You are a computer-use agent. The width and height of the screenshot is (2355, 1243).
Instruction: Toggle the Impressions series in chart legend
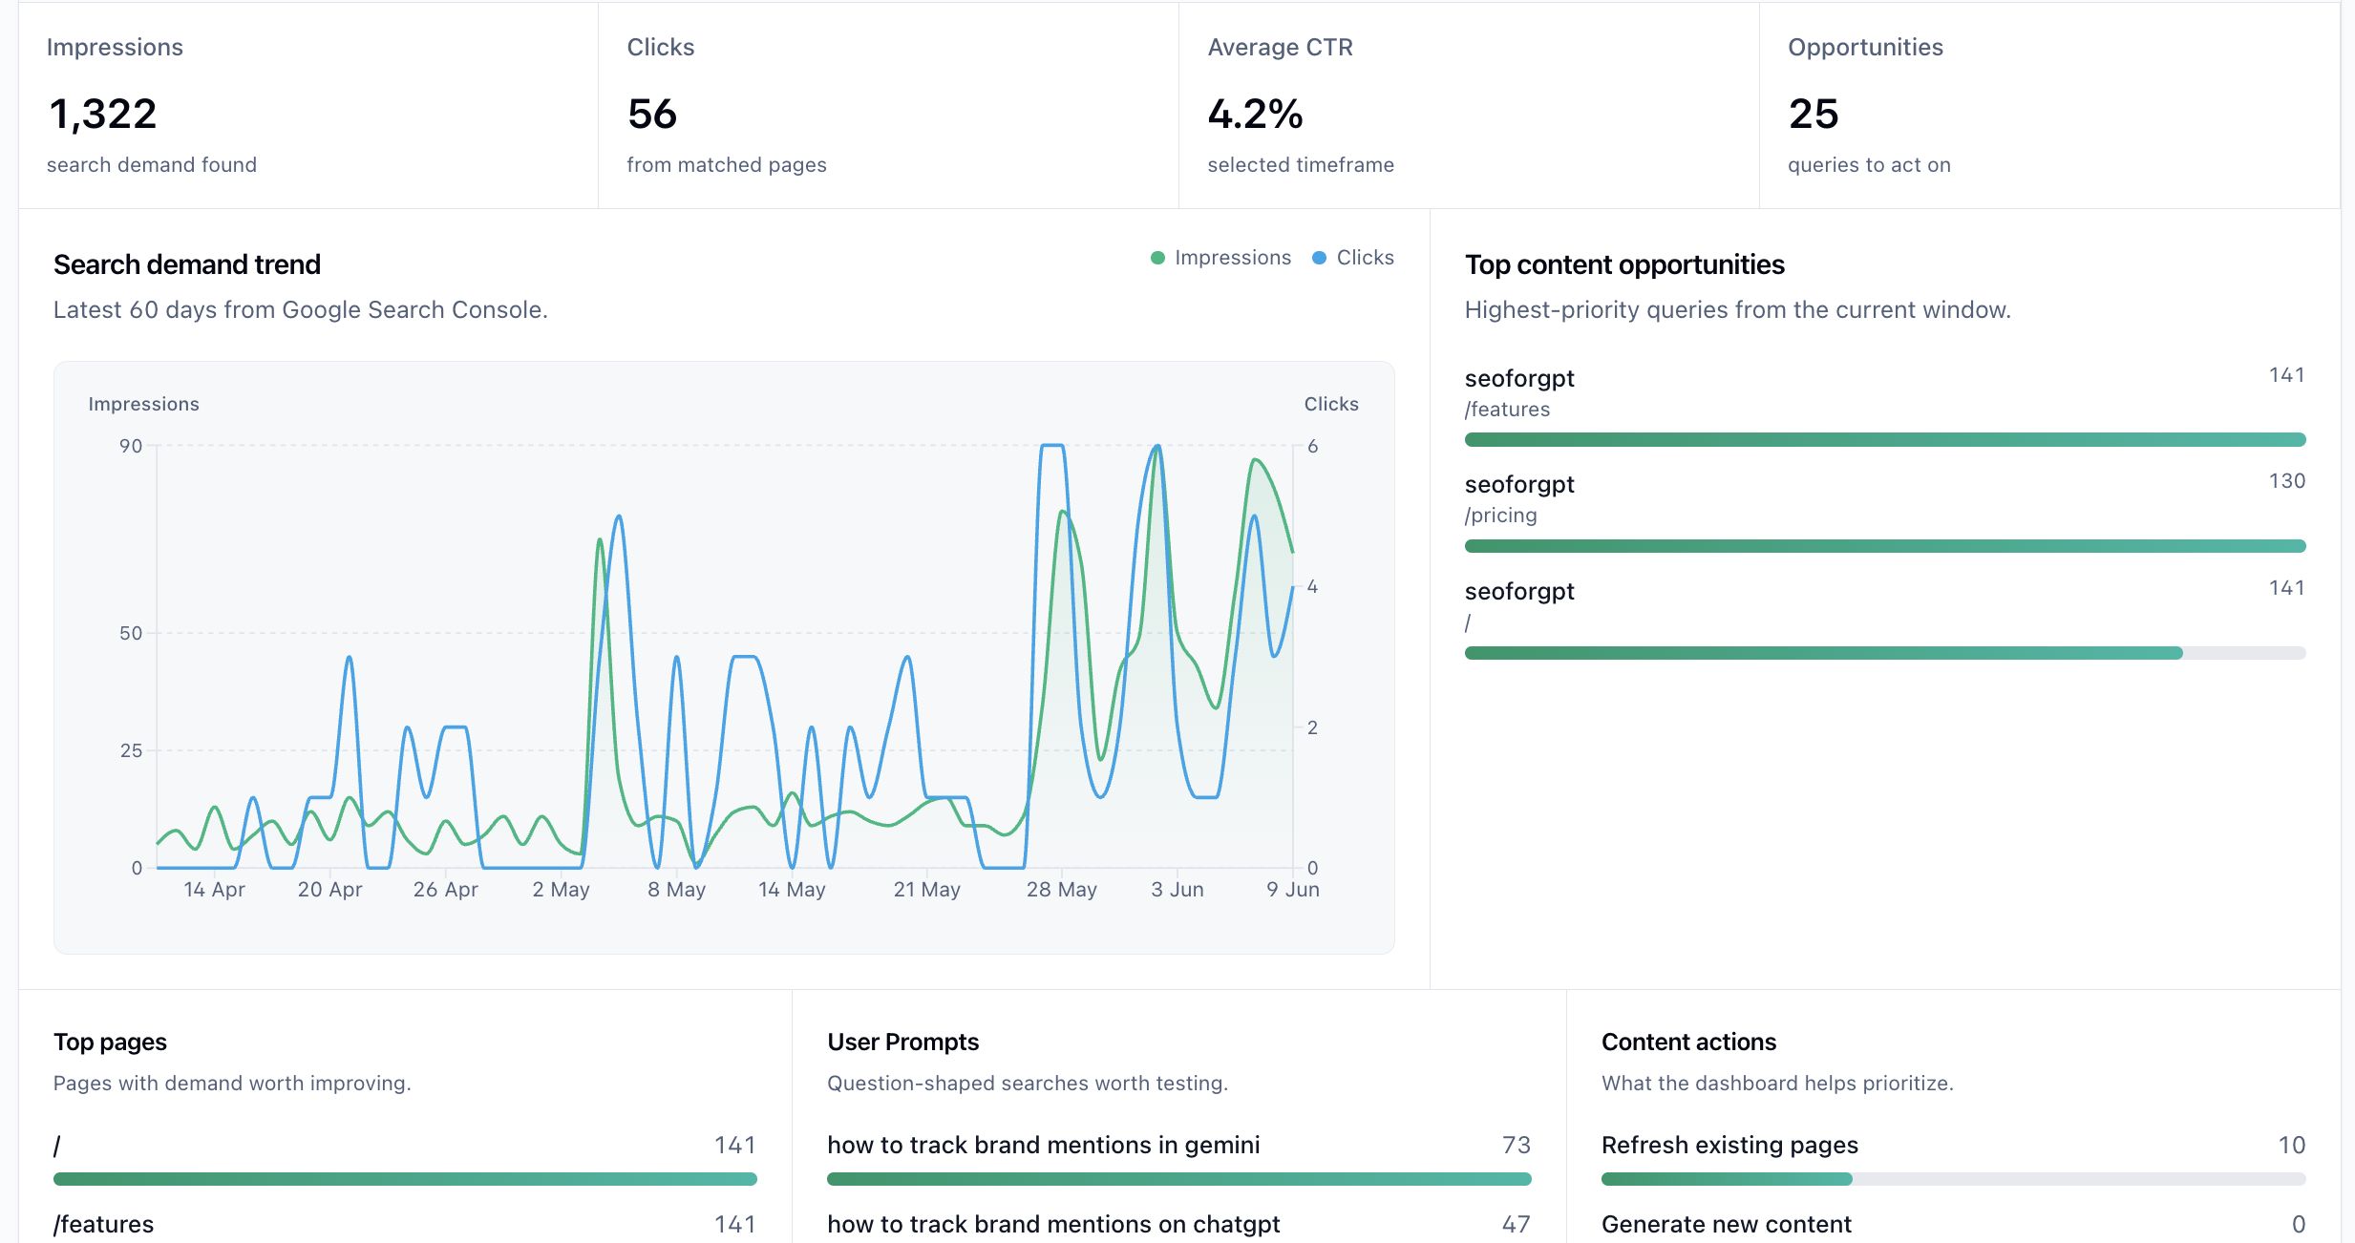tap(1220, 258)
